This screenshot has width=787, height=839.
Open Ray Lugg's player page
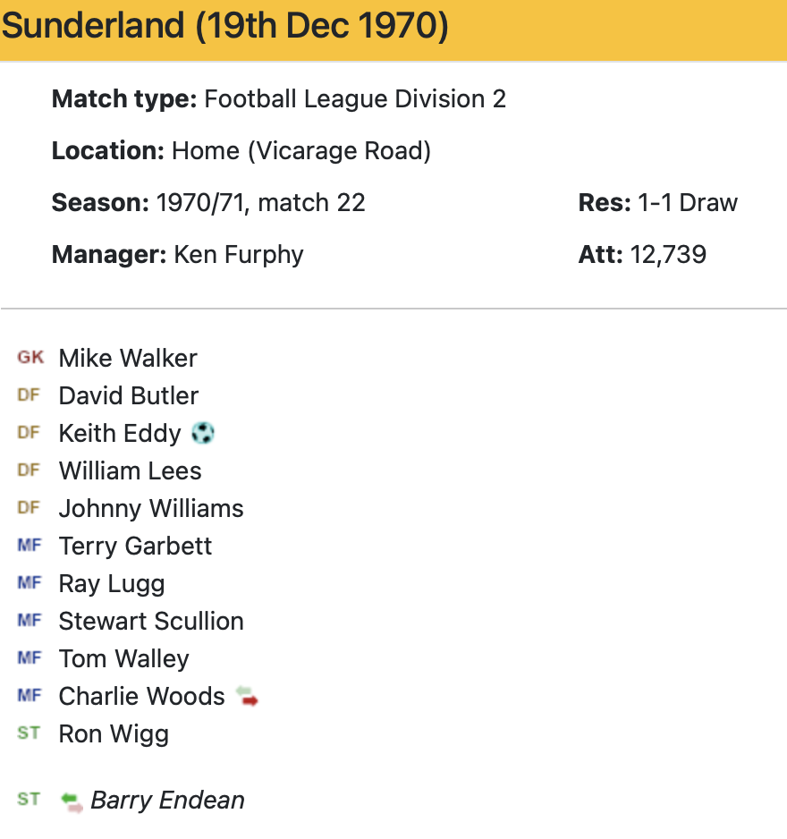point(112,584)
